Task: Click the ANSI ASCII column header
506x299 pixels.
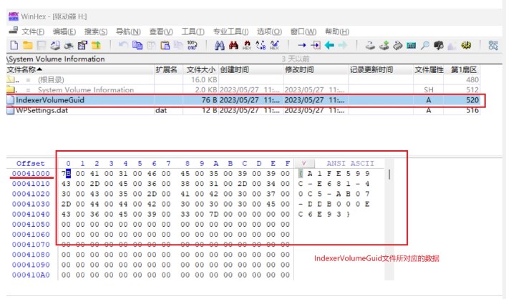Action: pyautogui.click(x=350, y=163)
